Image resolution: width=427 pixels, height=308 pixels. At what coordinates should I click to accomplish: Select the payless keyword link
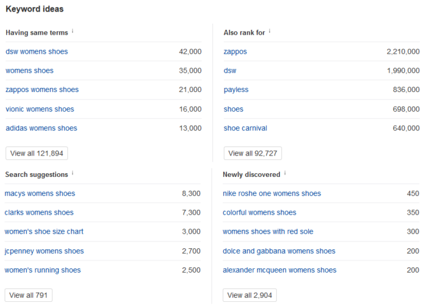click(236, 90)
